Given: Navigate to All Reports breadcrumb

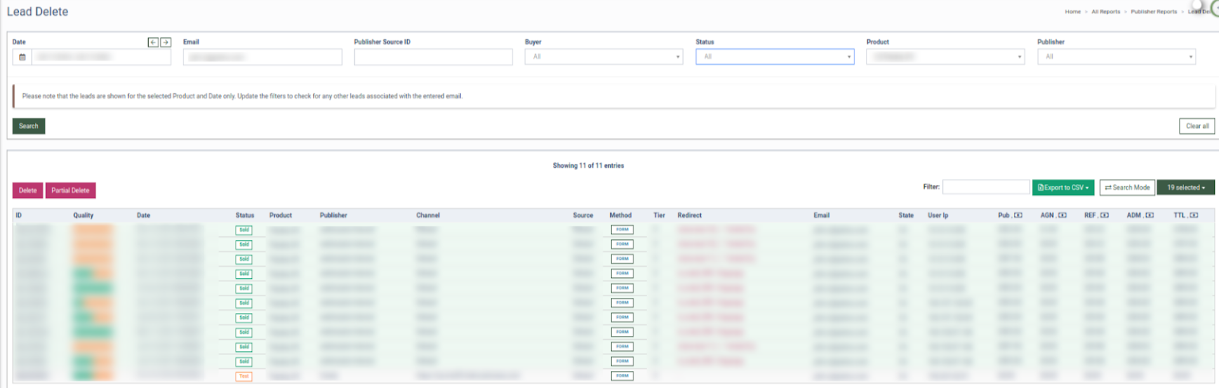Looking at the screenshot, I should [1105, 11].
